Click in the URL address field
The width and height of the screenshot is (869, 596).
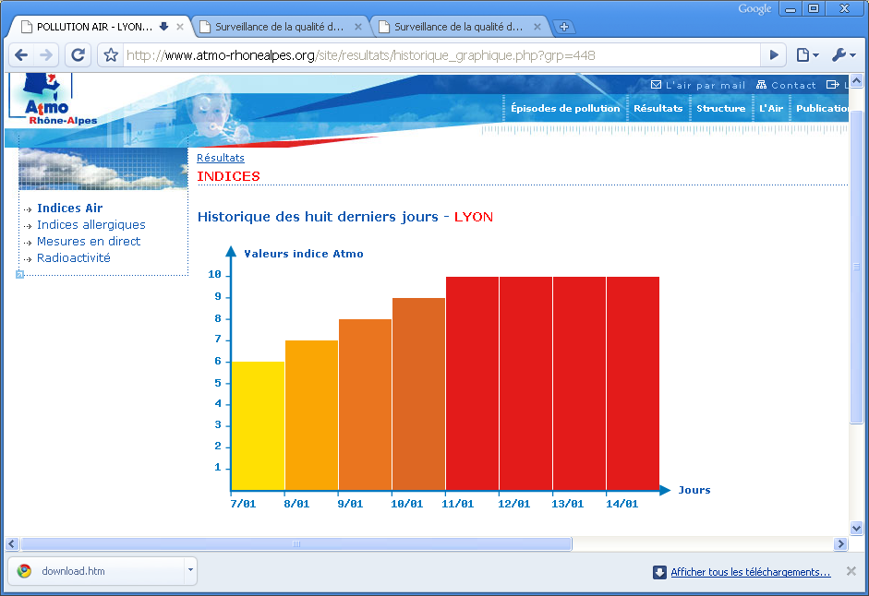pos(443,55)
